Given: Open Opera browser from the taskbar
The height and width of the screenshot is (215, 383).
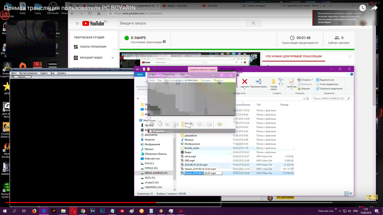Looking at the screenshot, I should point(73,211).
